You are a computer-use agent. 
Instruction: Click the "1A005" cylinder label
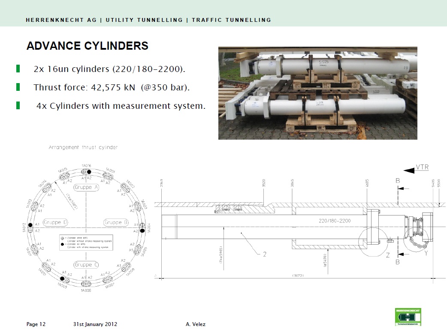pyautogui.click(x=144, y=251)
